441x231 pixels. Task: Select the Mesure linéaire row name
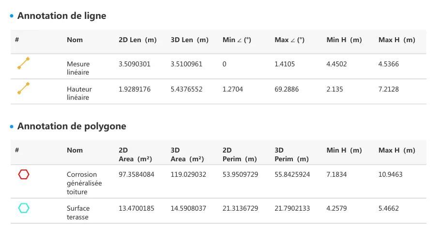coord(78,68)
